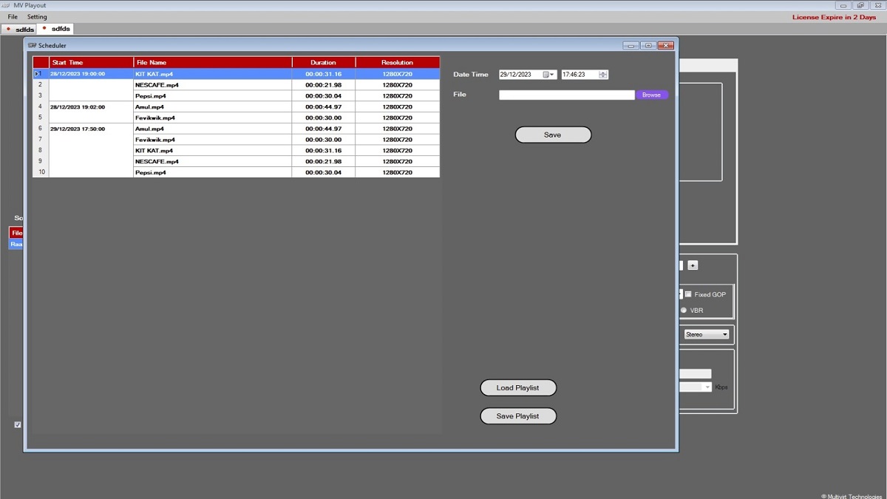Click the File Name column header
Screen dimensions: 887x499
point(213,63)
